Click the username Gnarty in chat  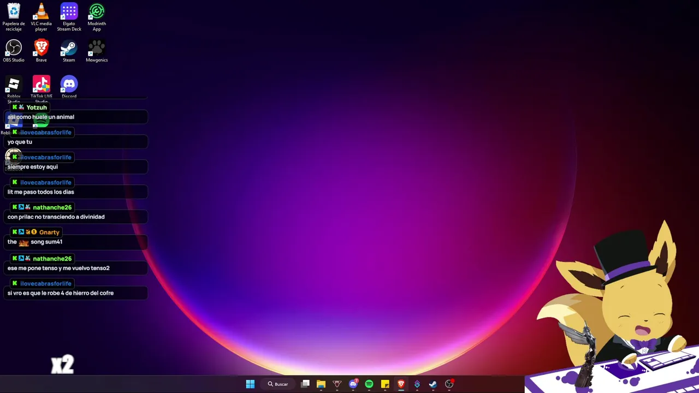tap(49, 233)
